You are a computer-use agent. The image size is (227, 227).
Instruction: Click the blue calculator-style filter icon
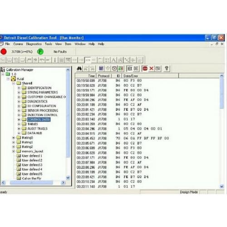pyautogui.click(x=101, y=69)
